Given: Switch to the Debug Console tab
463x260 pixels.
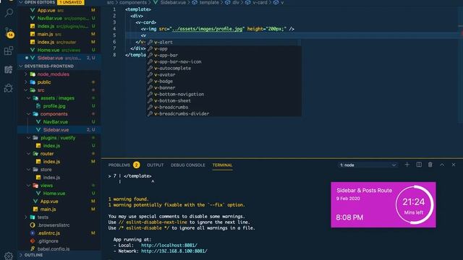Looking at the screenshot, I should (188, 165).
